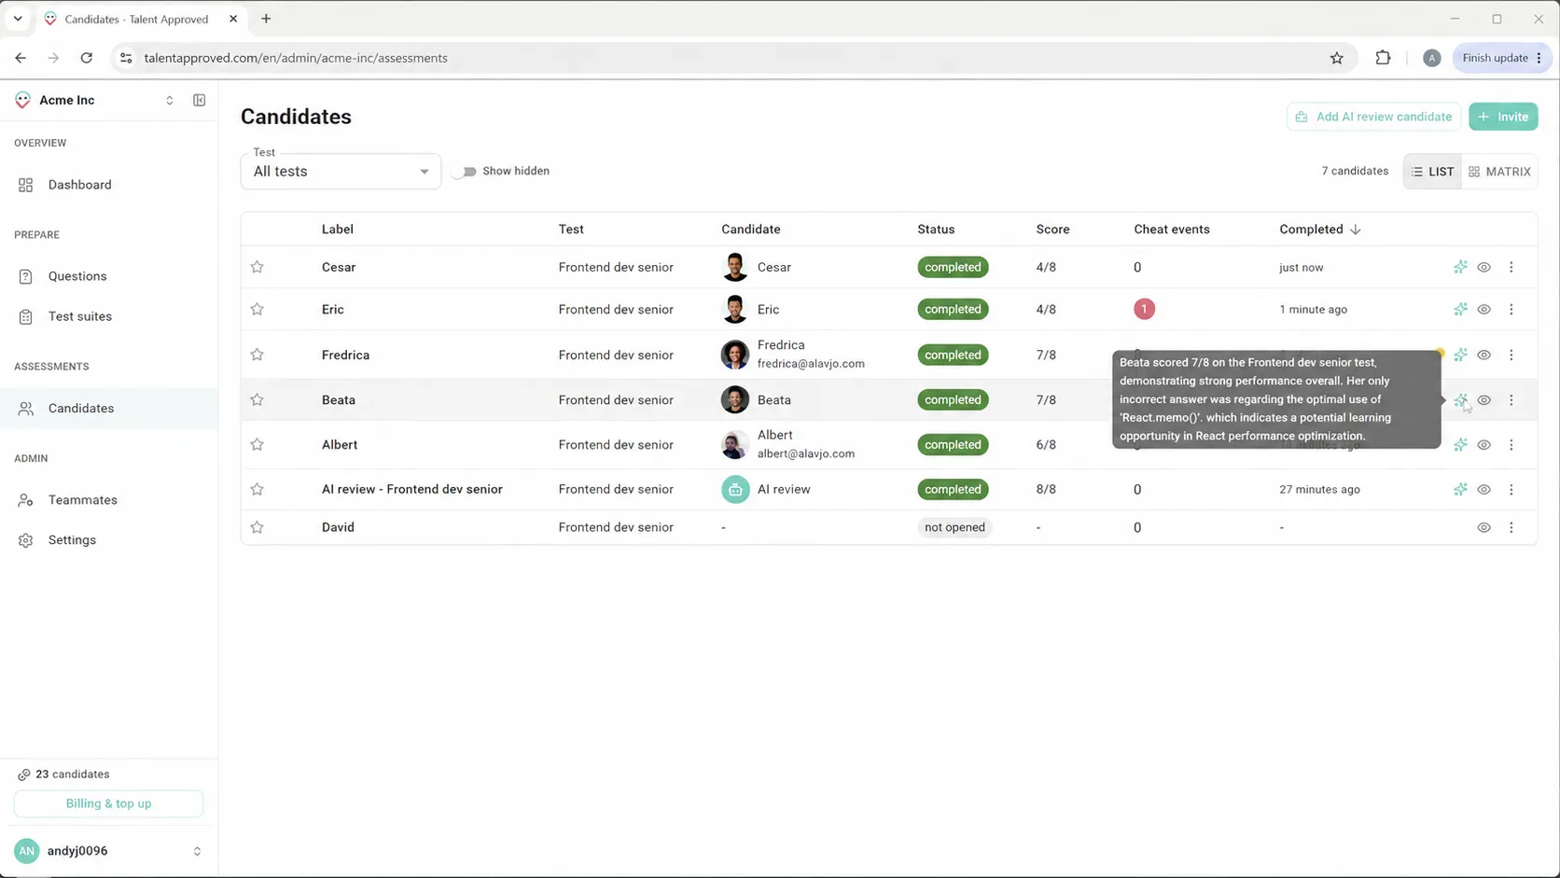Star the Beata candidate row

tap(258, 399)
